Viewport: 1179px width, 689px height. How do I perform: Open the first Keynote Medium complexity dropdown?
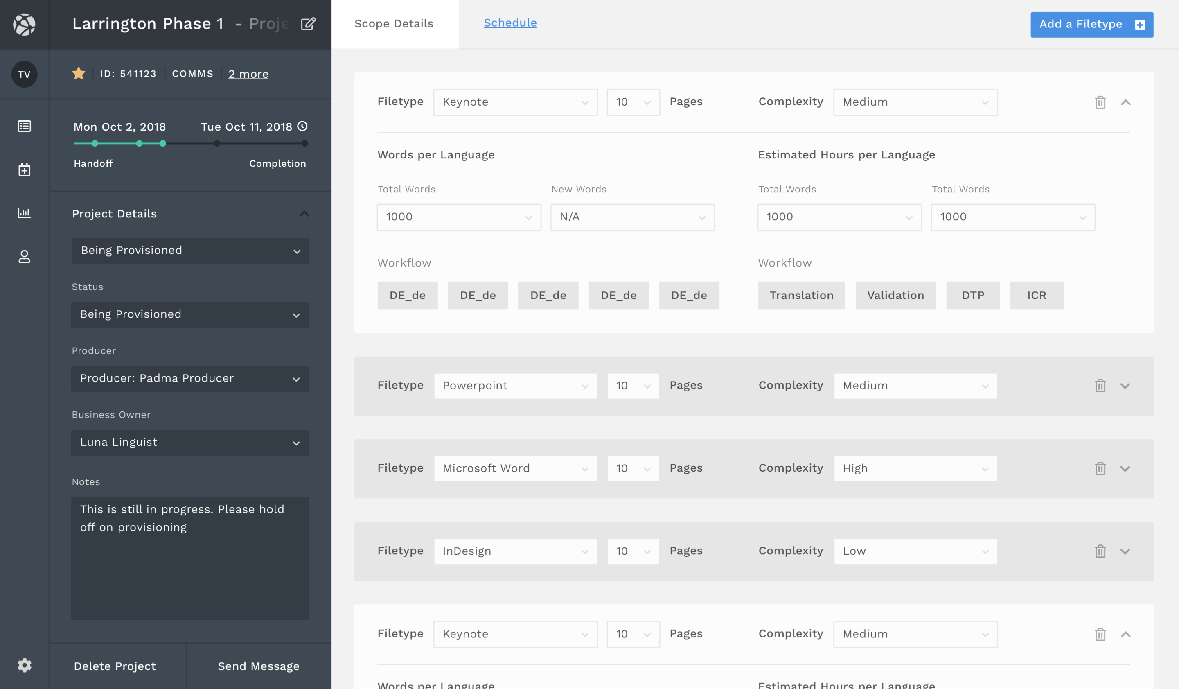[x=915, y=102]
